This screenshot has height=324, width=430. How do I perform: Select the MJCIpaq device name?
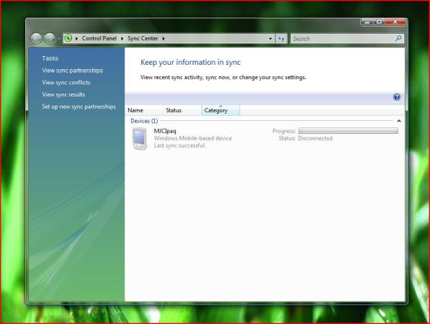165,131
